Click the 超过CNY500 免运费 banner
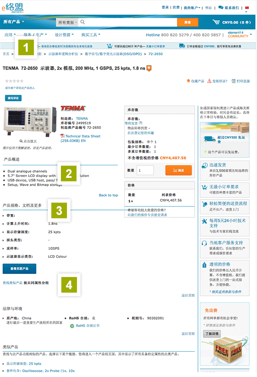 click(224, 140)
